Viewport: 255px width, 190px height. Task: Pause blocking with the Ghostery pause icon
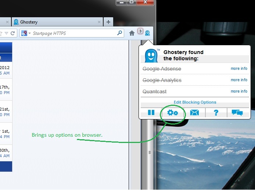pos(151,112)
